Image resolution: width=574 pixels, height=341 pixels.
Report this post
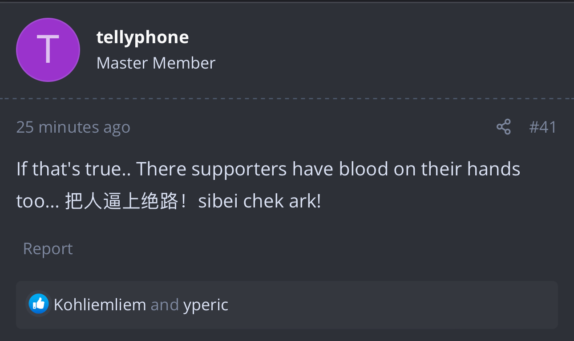point(48,248)
